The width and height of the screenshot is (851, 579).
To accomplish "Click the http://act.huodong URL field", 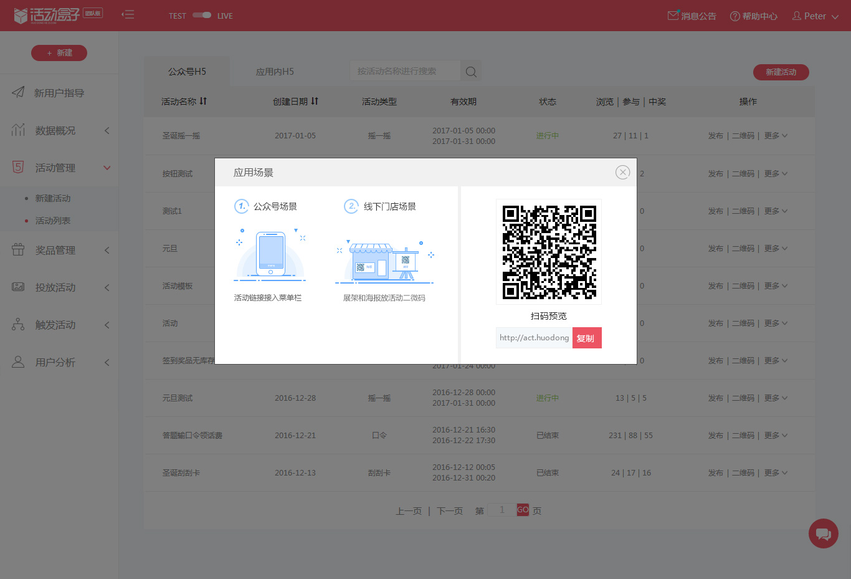I will click(534, 338).
